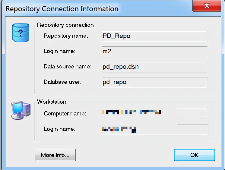Screen dimensions: 225x170
Task: Click the "Workstation" group title
Action: click(x=52, y=102)
